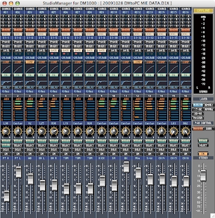Switch to the MASTER layer
215x218 pixels.
[x=198, y=118]
